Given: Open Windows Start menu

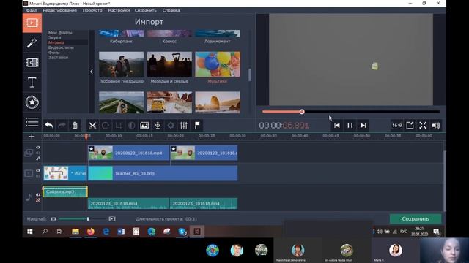Looking at the screenshot, I should (x=30, y=232).
